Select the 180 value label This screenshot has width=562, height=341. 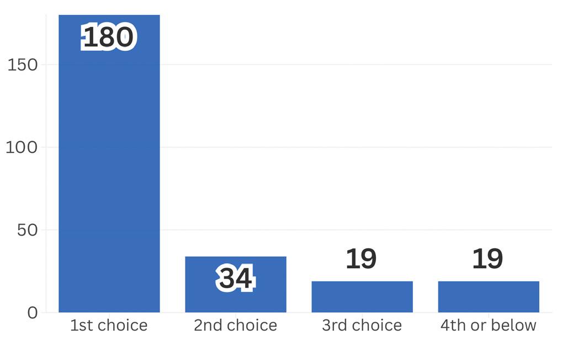(x=108, y=36)
